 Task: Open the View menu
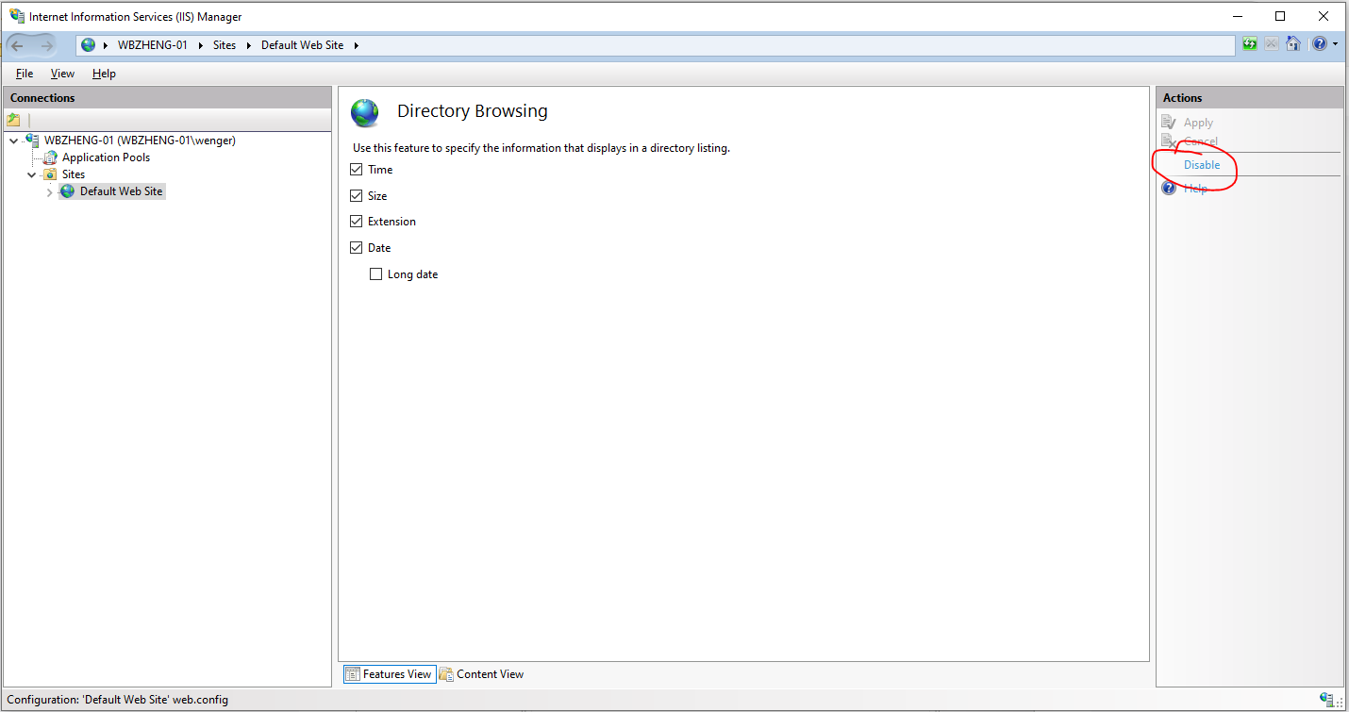pos(62,73)
